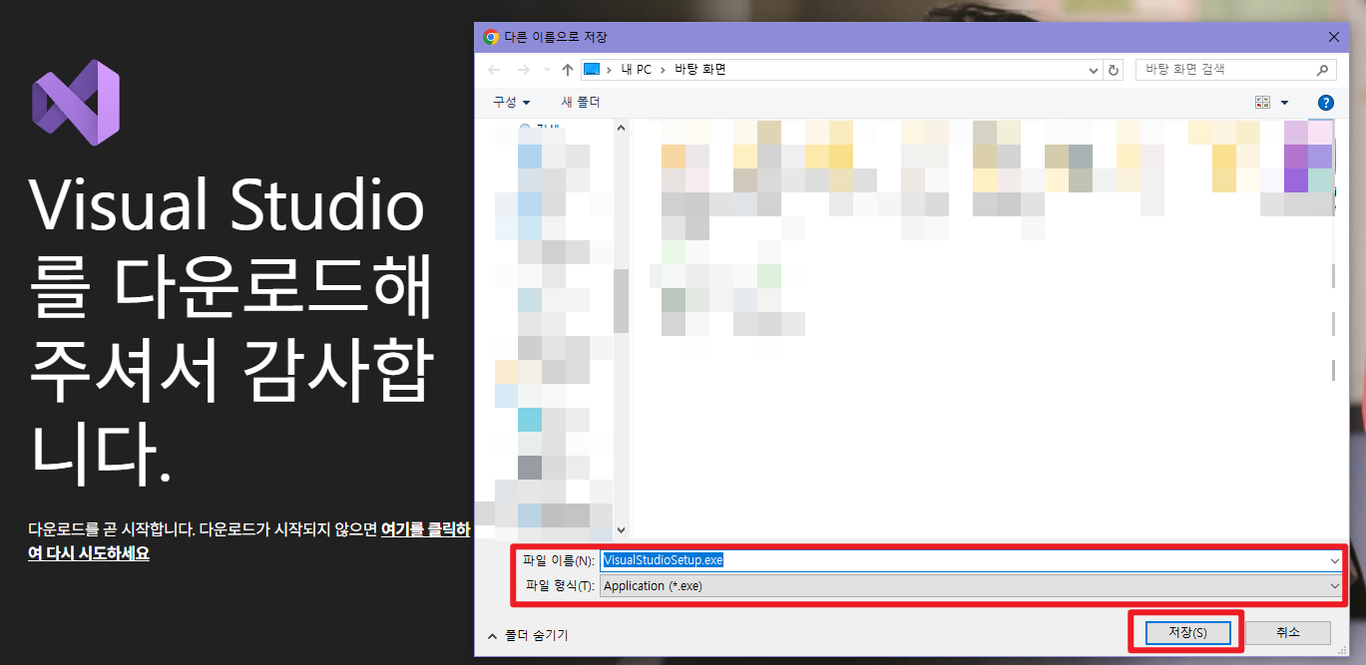Click the Chrome icon in the title bar
The image size is (1366, 665).
click(x=490, y=37)
